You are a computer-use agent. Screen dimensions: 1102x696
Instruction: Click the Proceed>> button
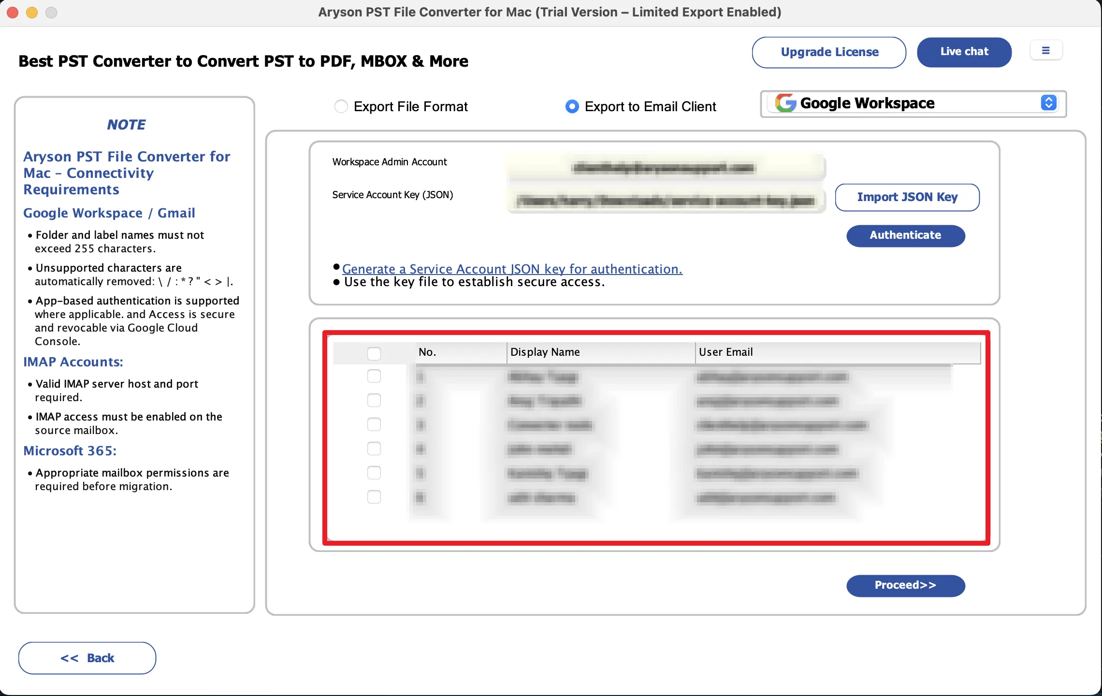point(906,585)
